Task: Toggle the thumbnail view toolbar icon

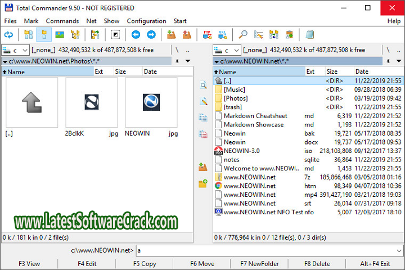Action: click(x=58, y=35)
